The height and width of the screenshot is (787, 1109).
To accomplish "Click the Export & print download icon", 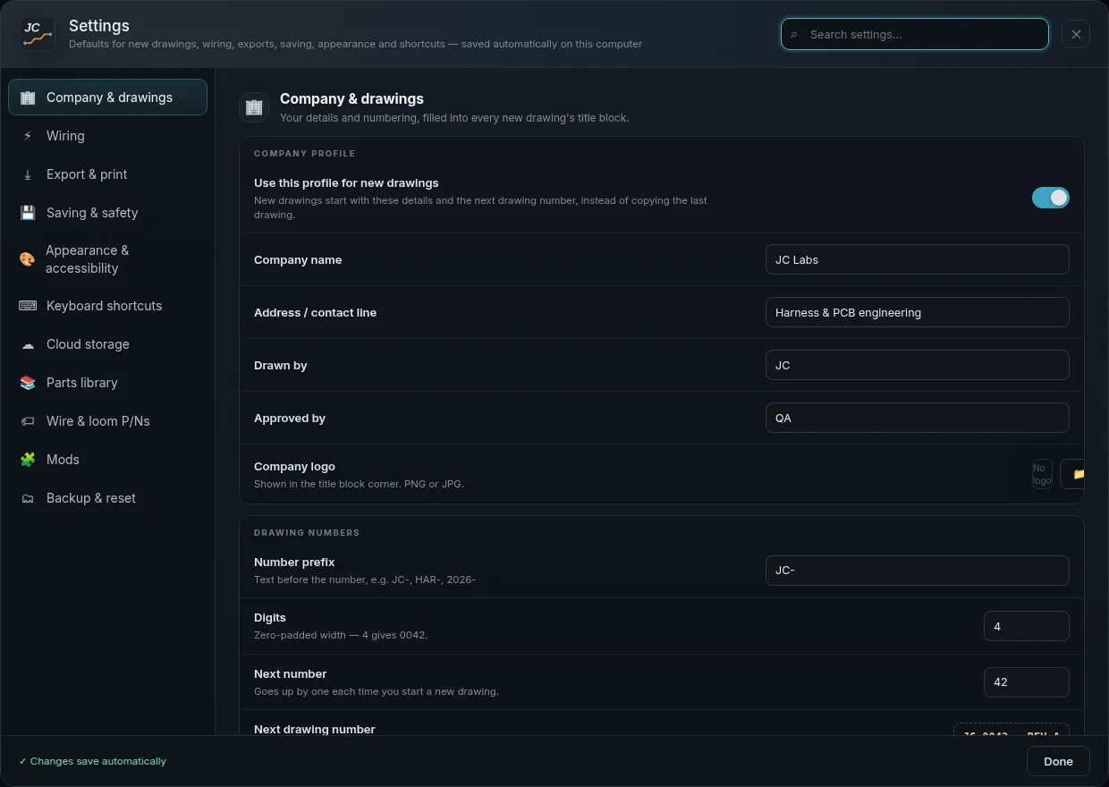I will (28, 174).
